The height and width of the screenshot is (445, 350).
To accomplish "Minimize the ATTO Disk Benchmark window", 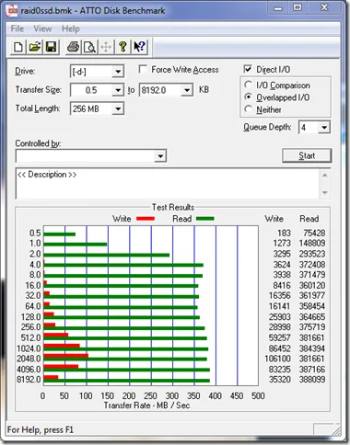I will [278, 8].
